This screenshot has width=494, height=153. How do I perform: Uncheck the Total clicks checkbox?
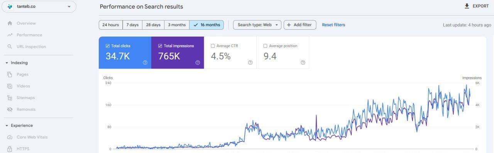pos(108,46)
